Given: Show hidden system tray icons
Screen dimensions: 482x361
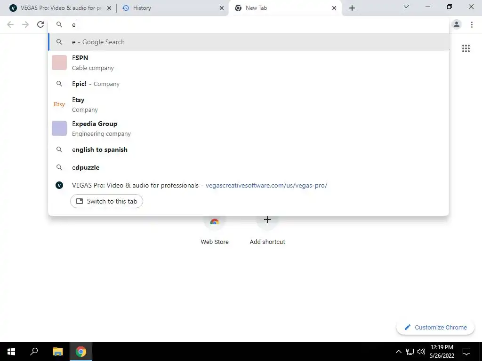Looking at the screenshot, I should [x=398, y=352].
